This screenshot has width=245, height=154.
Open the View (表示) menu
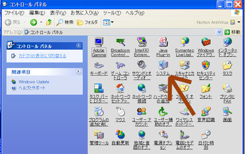pyautogui.click(x=58, y=13)
